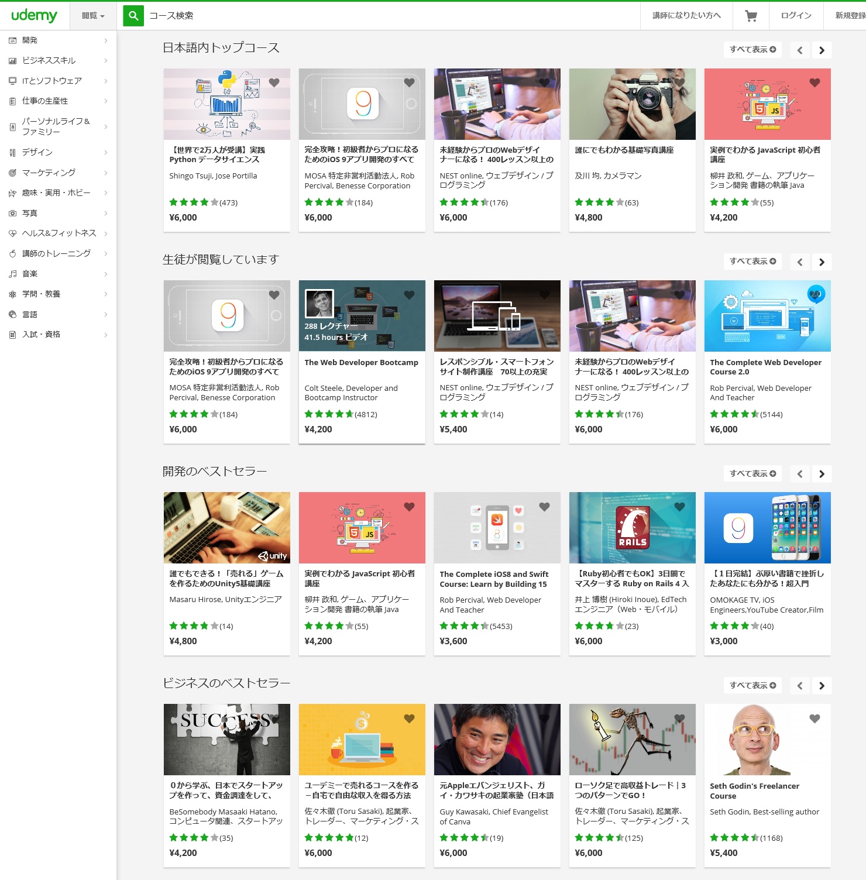This screenshot has width=866, height=880.
Task: Click the green search magnifier button
Action: click(x=133, y=16)
